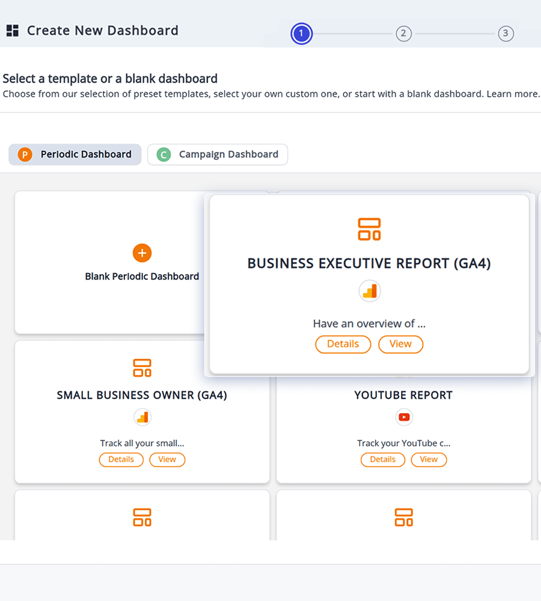
Task: Select the Periodic Dashboard tab
Action: tap(75, 154)
